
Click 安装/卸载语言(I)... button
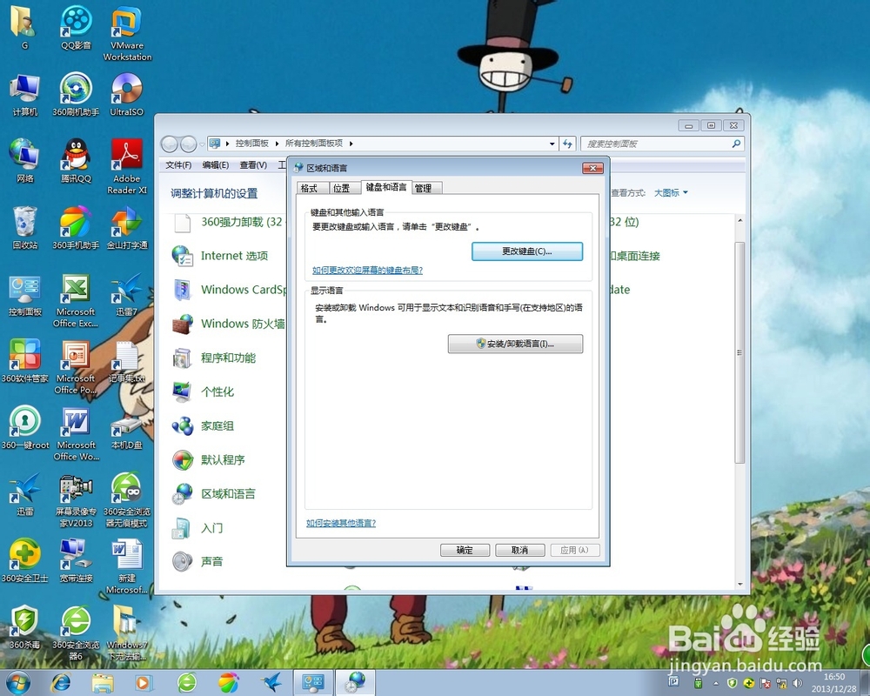tap(515, 344)
